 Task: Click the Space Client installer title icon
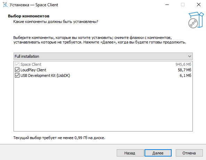[x=5, y=5]
